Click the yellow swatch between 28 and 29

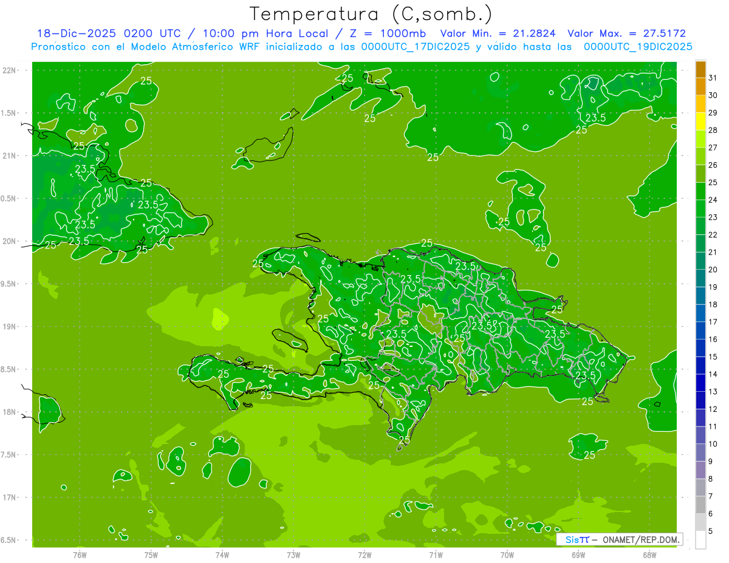[700, 121]
